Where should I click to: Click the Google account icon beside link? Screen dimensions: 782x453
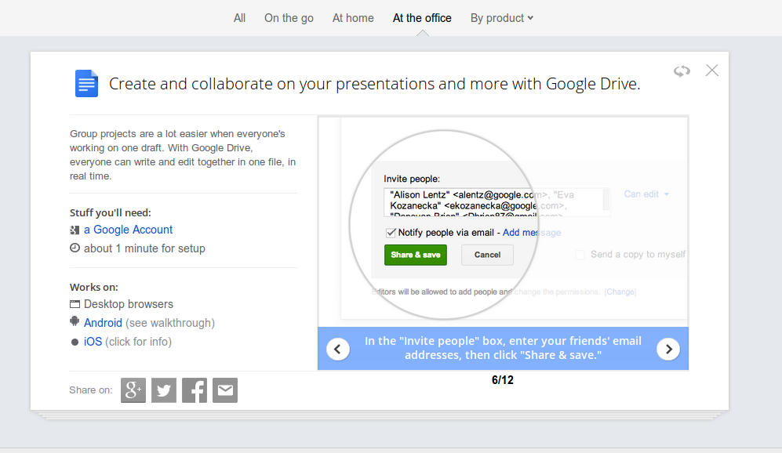click(x=75, y=230)
